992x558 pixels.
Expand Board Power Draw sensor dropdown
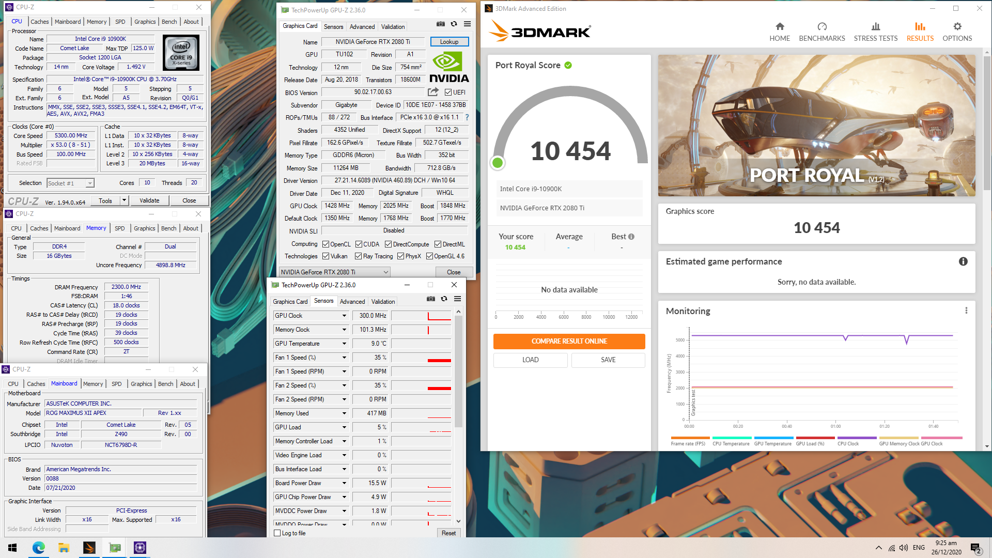(344, 483)
